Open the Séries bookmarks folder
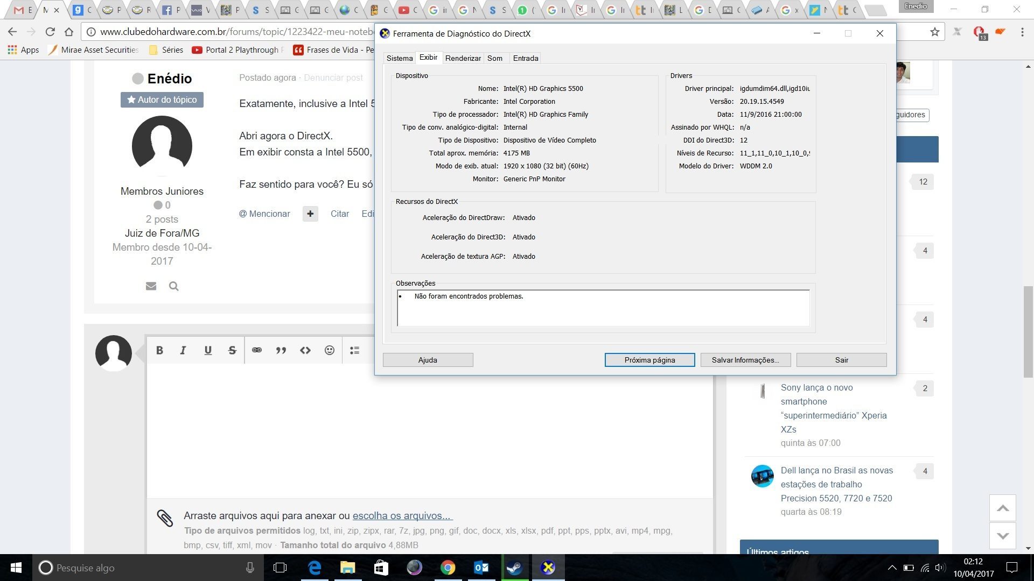1034x581 pixels. coord(166,49)
